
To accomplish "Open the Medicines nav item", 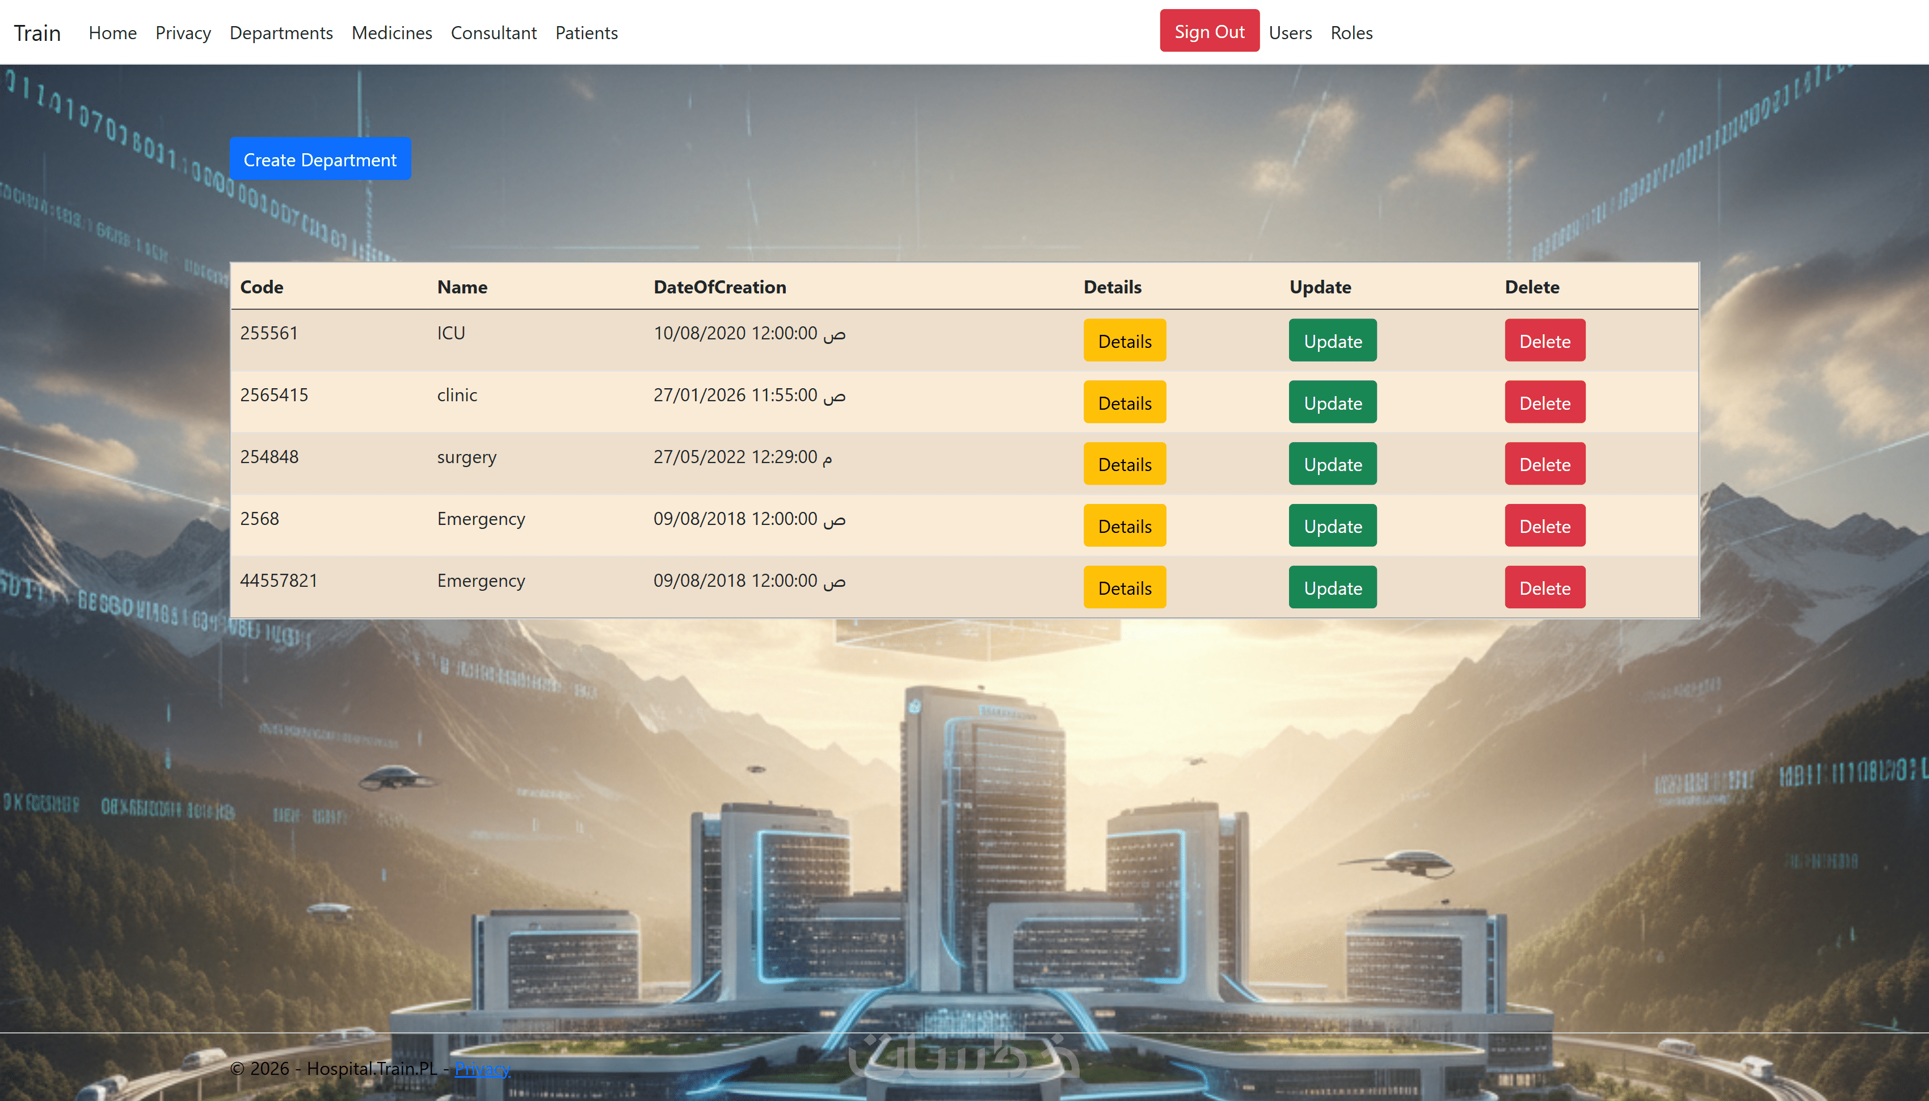I will click(391, 32).
